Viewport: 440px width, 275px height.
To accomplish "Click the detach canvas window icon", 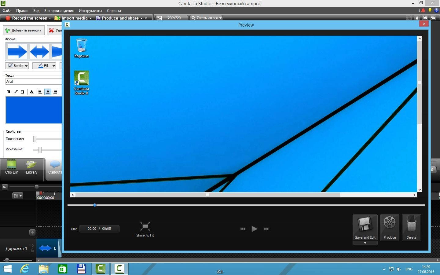I will [x=433, y=18].
